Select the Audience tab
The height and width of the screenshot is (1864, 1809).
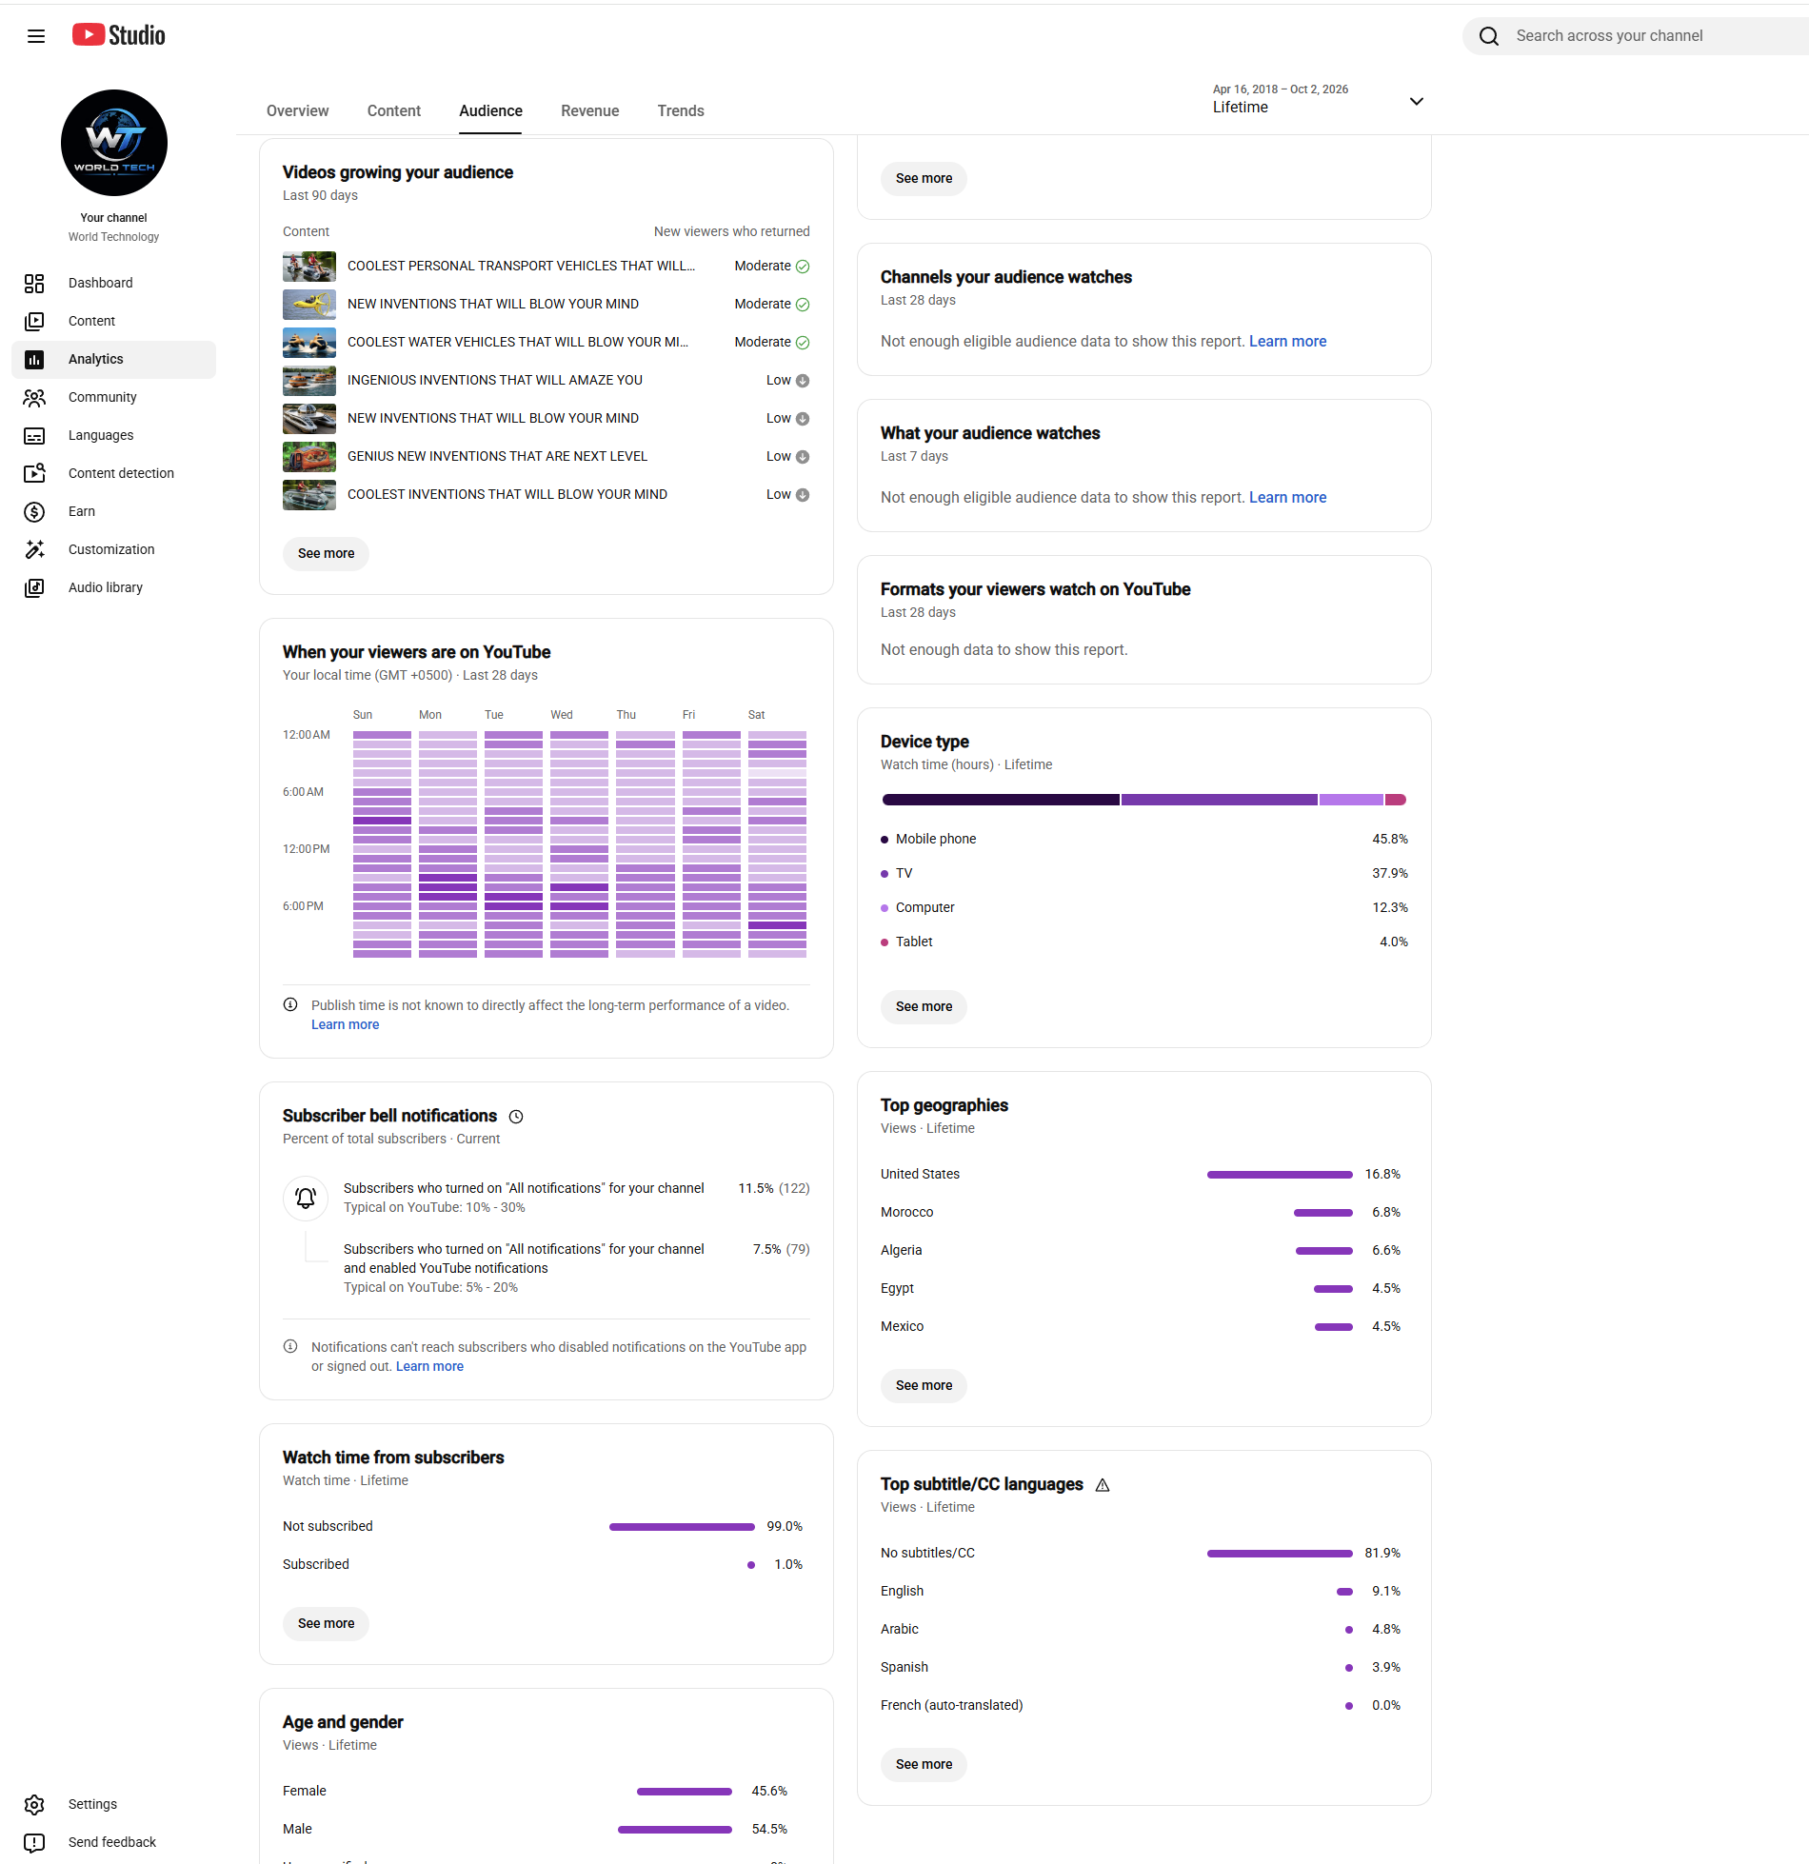(490, 110)
